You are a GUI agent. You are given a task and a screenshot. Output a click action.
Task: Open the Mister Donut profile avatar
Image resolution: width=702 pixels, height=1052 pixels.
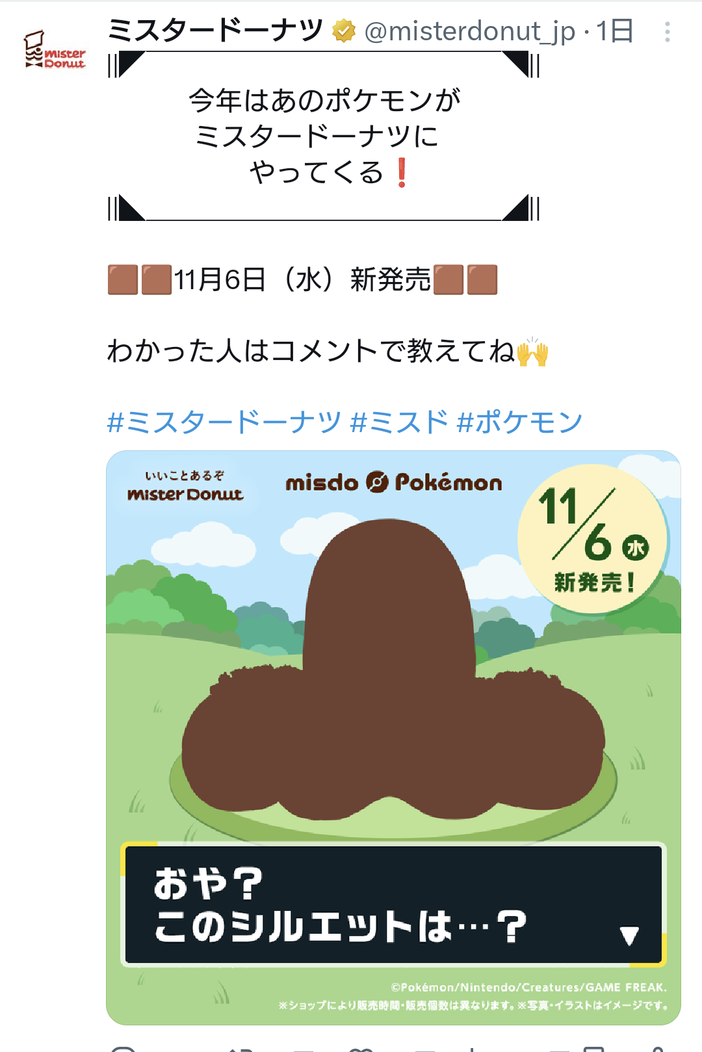tap(55, 49)
